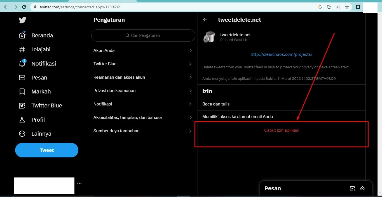Open Notifikasi bell icon
Screen dimensions: 382x197
(x=22, y=63)
